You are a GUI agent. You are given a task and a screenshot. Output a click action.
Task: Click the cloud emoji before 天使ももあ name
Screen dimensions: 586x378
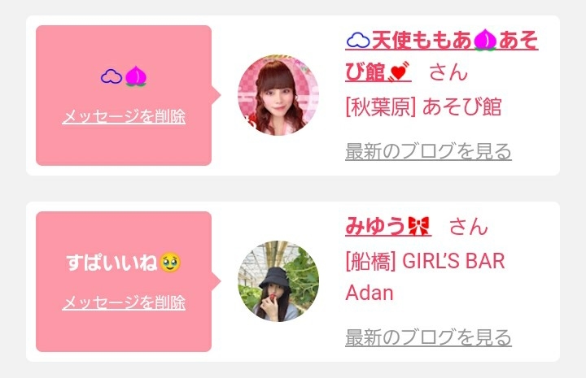[358, 41]
